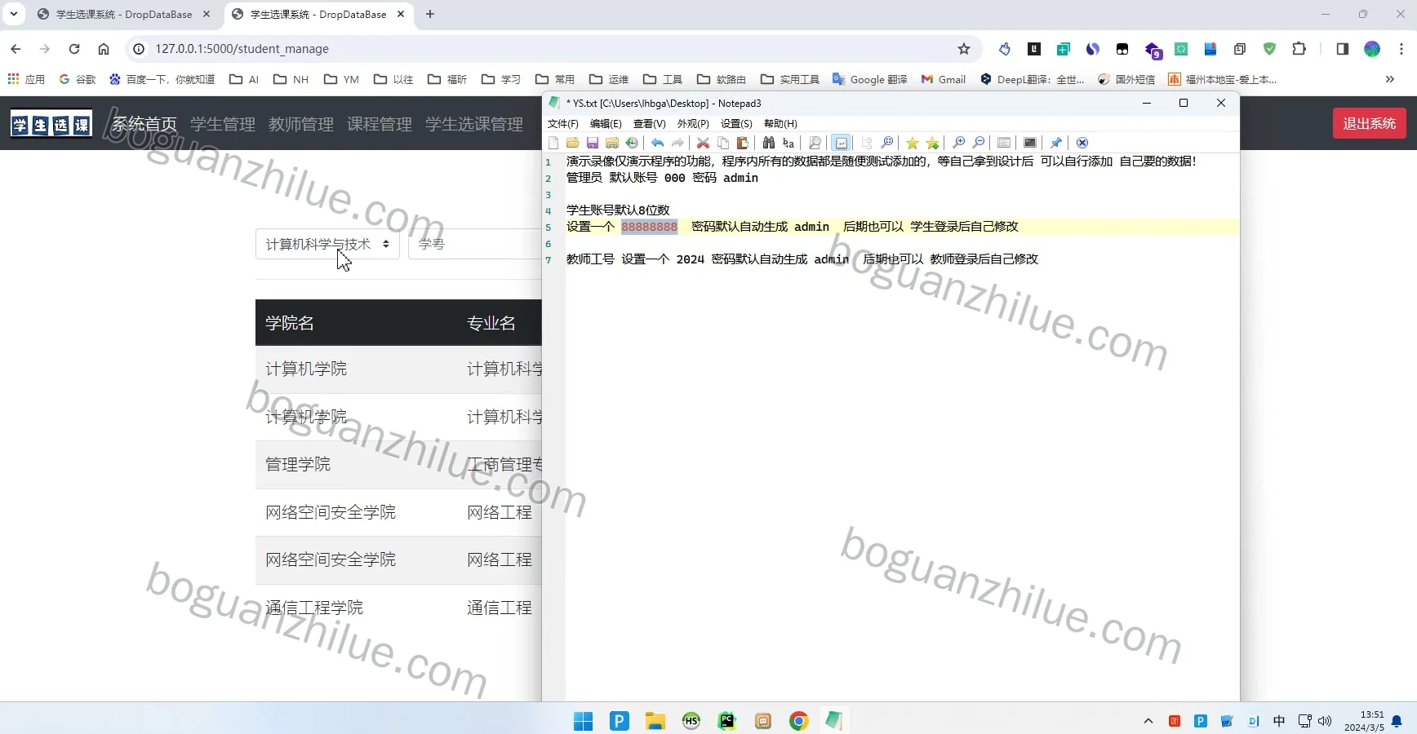Click the 学号 input field
Image resolution: width=1417 pixels, height=734 pixels.
pyautogui.click(x=475, y=244)
